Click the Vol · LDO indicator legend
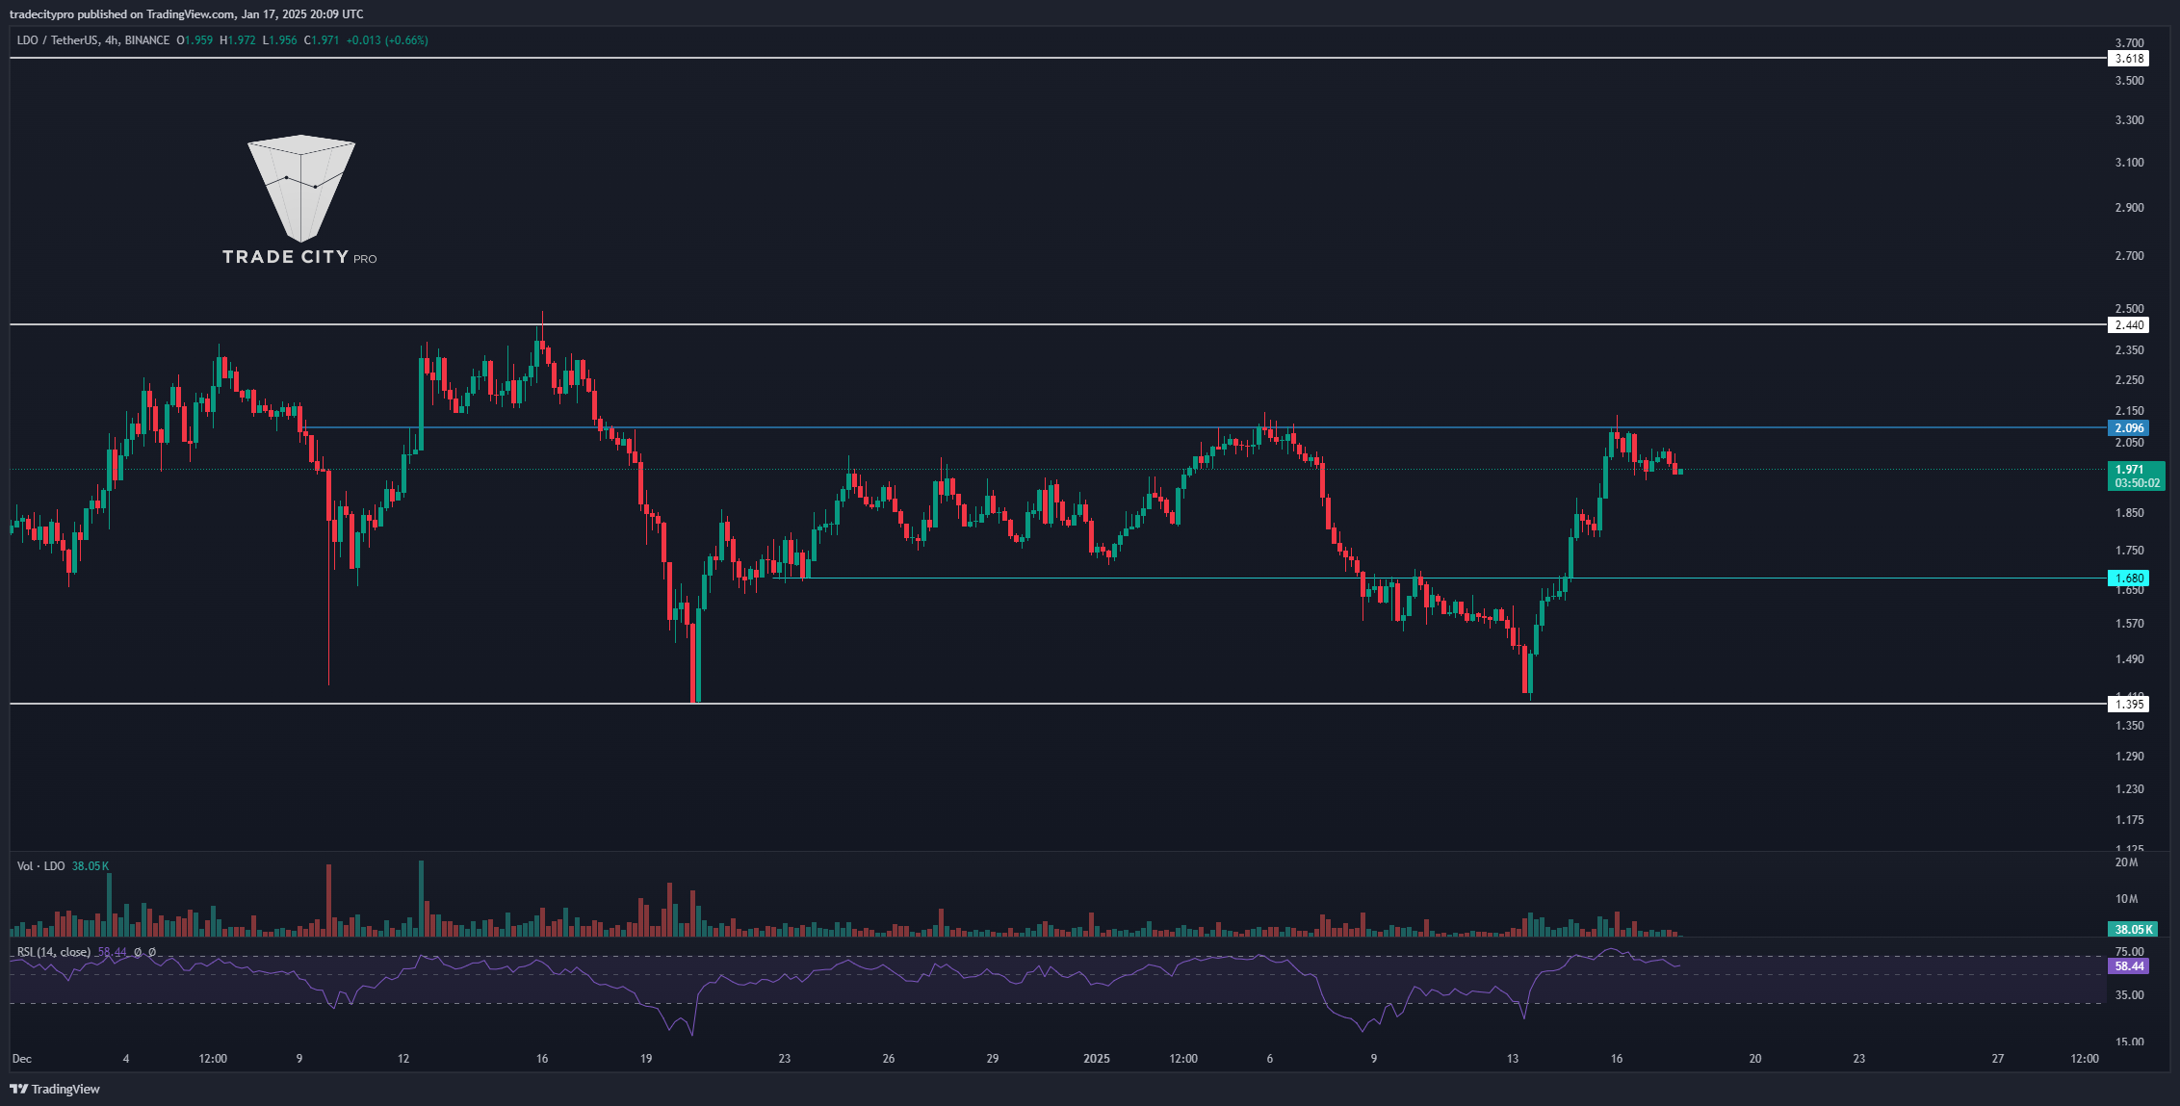 [x=40, y=866]
